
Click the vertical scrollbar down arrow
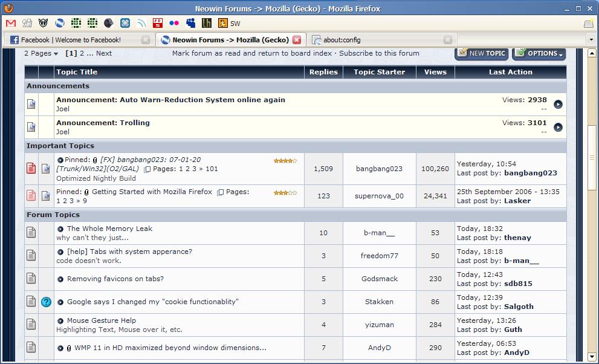click(x=591, y=357)
